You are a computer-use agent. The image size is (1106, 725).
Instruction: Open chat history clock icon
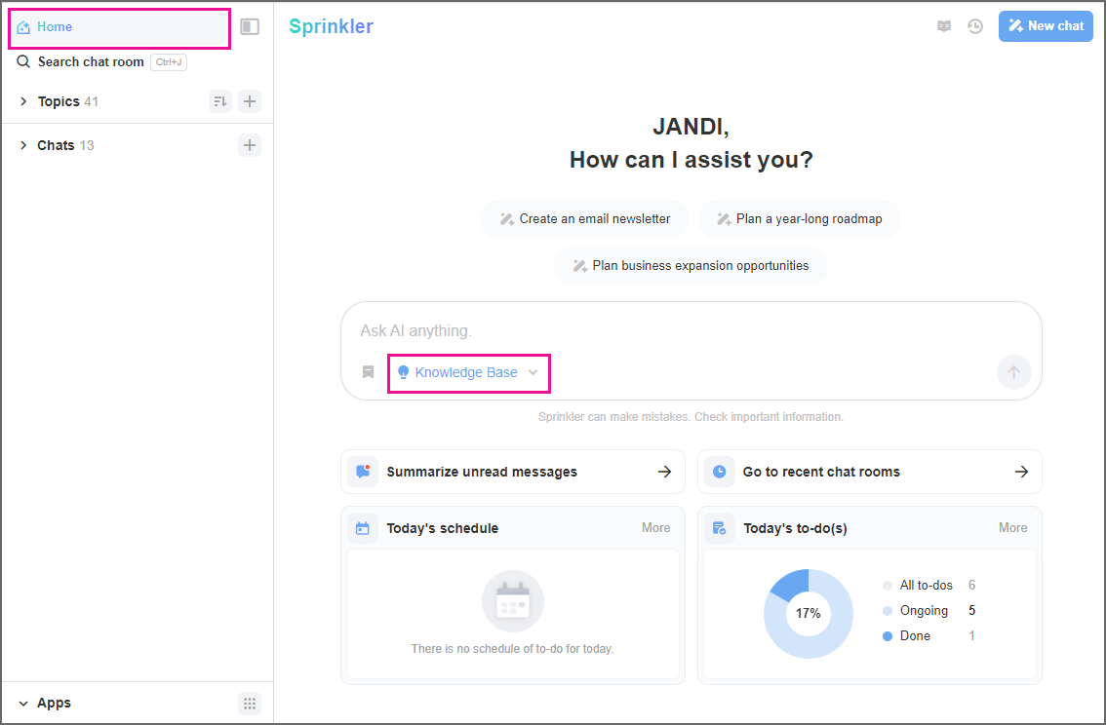[975, 26]
